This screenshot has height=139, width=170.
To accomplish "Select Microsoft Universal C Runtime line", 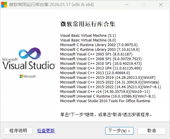I will tap(108, 96).
